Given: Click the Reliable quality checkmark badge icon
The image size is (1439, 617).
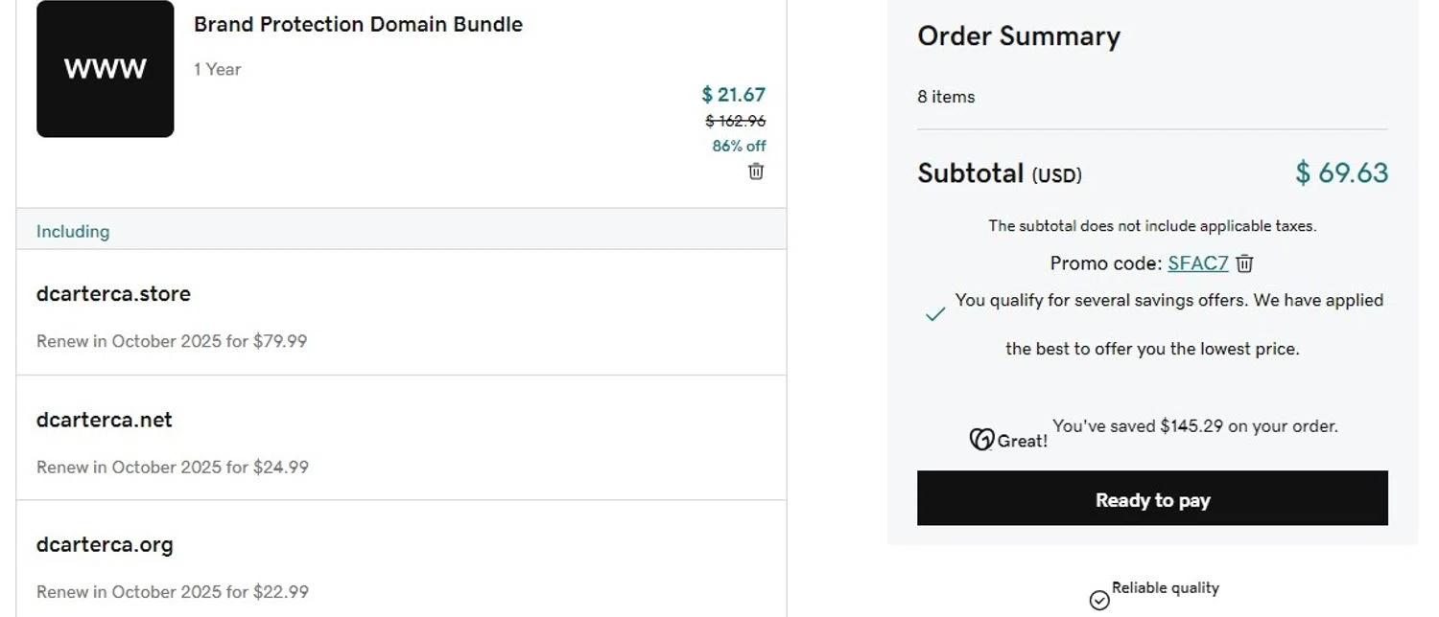Looking at the screenshot, I should (x=1099, y=600).
